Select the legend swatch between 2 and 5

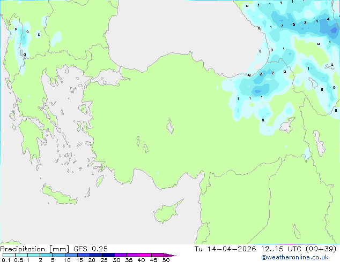coord(46,255)
